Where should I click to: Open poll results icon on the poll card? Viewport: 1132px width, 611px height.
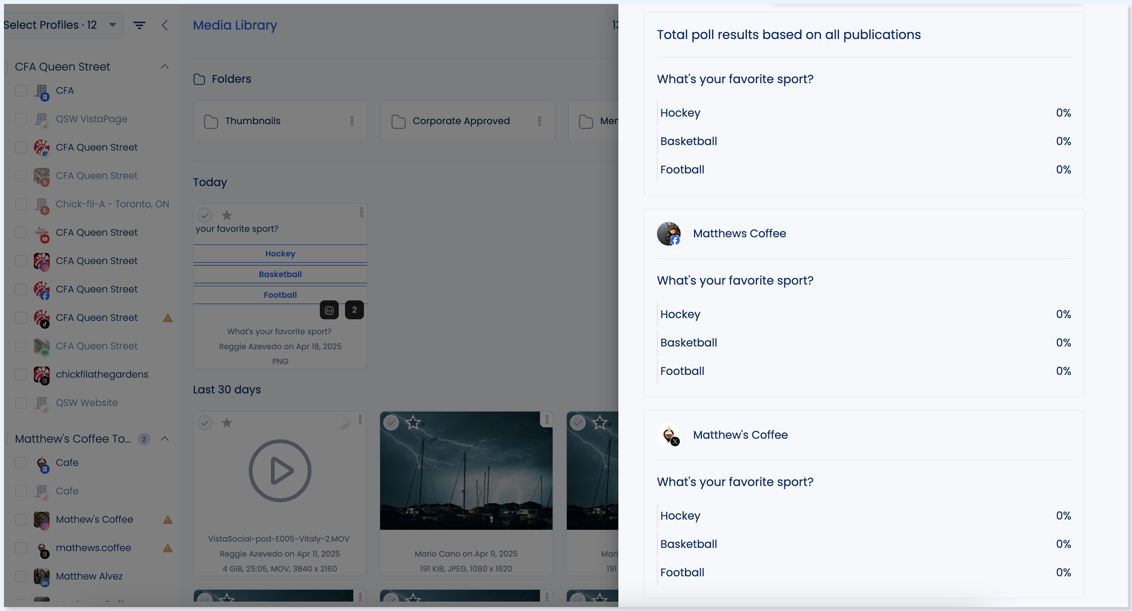(329, 310)
